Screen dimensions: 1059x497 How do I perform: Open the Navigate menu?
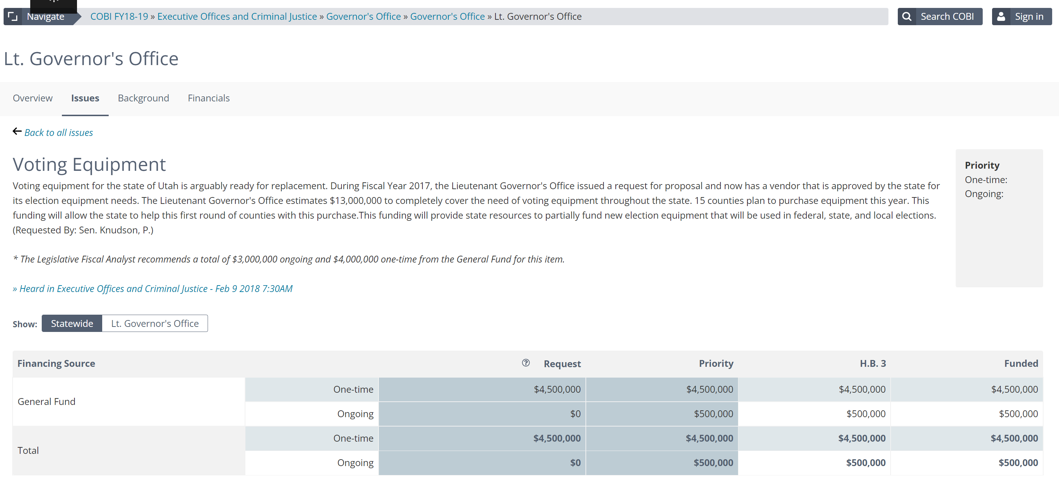coord(45,17)
